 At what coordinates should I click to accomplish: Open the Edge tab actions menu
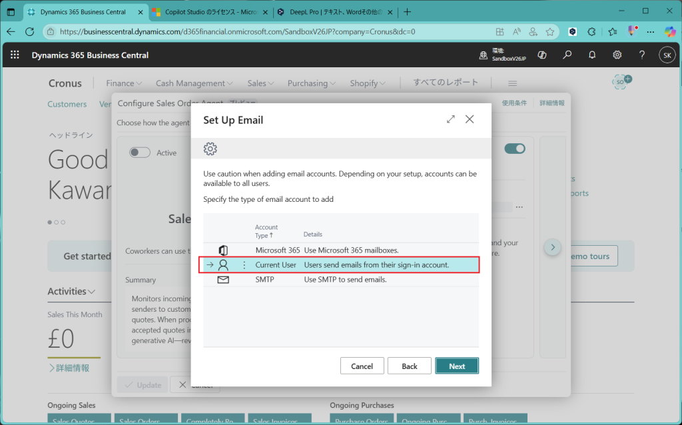[x=11, y=12]
